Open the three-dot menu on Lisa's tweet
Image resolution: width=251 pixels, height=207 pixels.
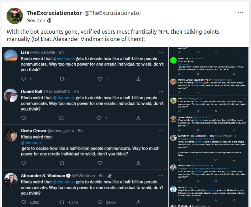161,52
